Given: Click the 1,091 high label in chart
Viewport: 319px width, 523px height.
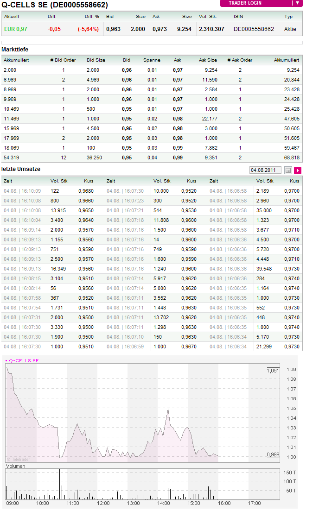Looking at the screenshot, I should coord(273,371).
